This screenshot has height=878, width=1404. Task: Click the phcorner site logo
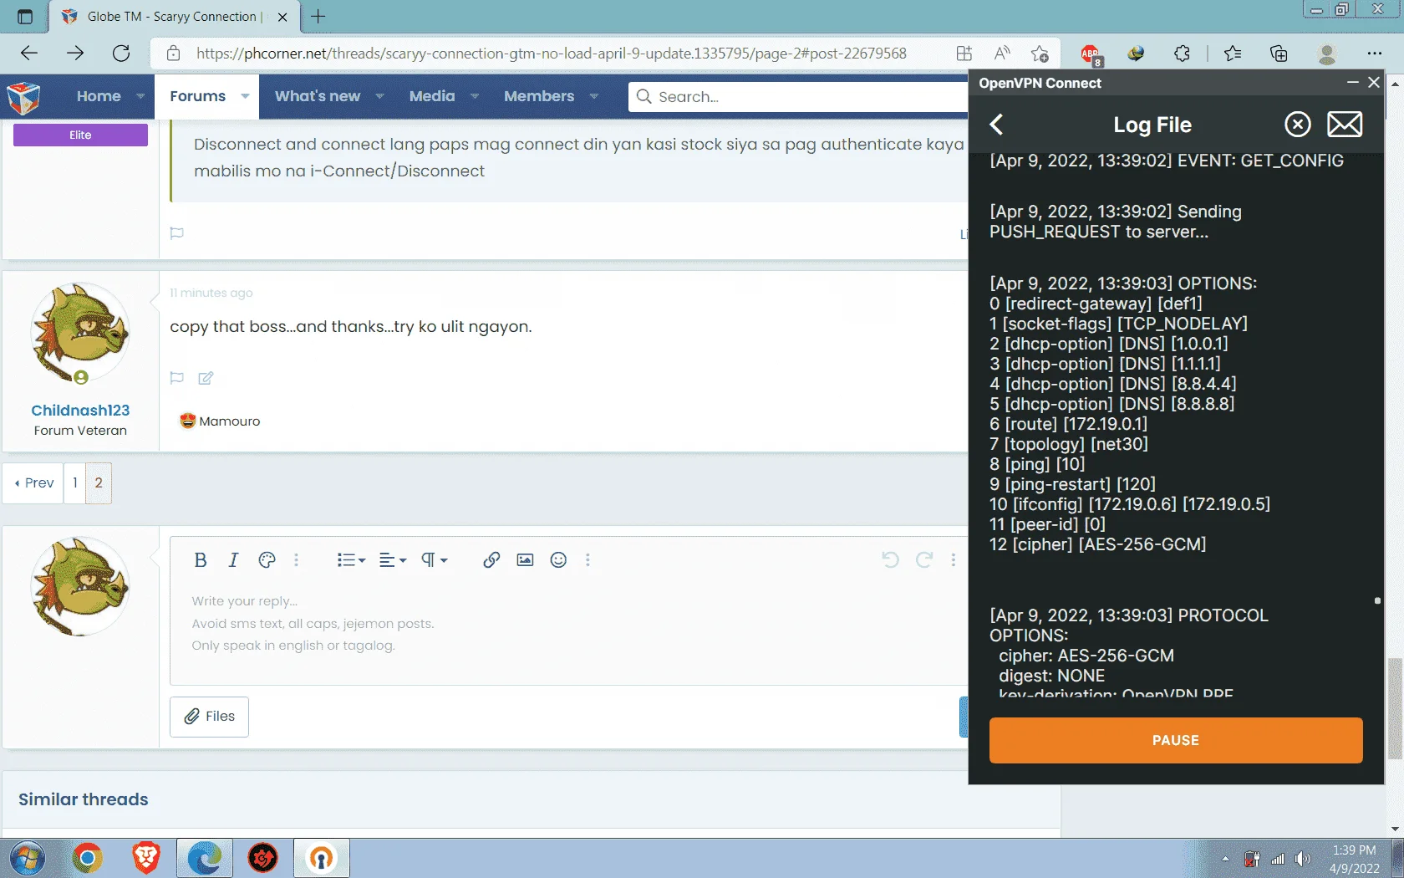(23, 97)
